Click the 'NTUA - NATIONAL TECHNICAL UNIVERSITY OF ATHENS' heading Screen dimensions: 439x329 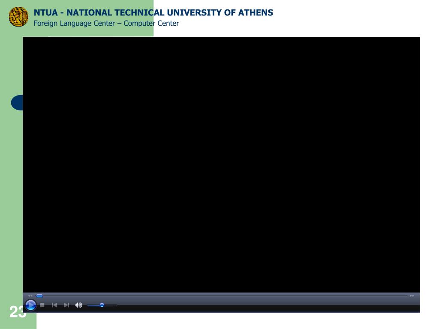153,12
